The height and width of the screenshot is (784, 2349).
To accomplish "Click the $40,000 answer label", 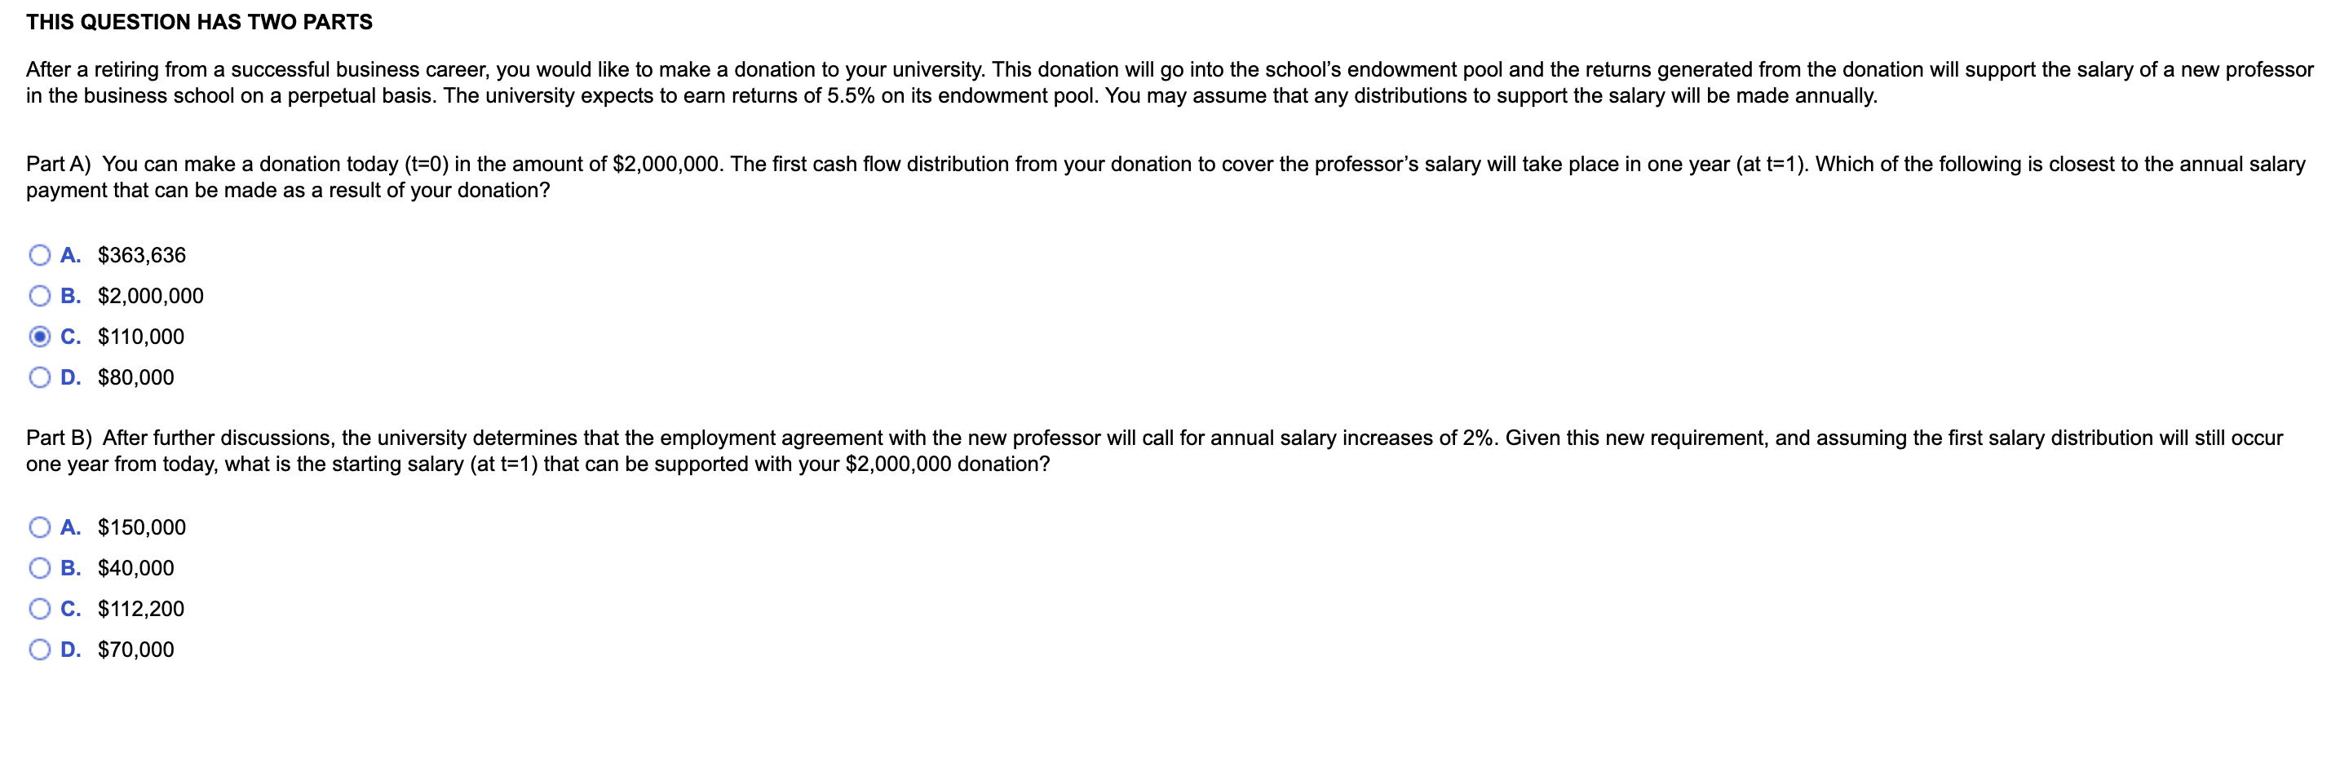I will (135, 568).
